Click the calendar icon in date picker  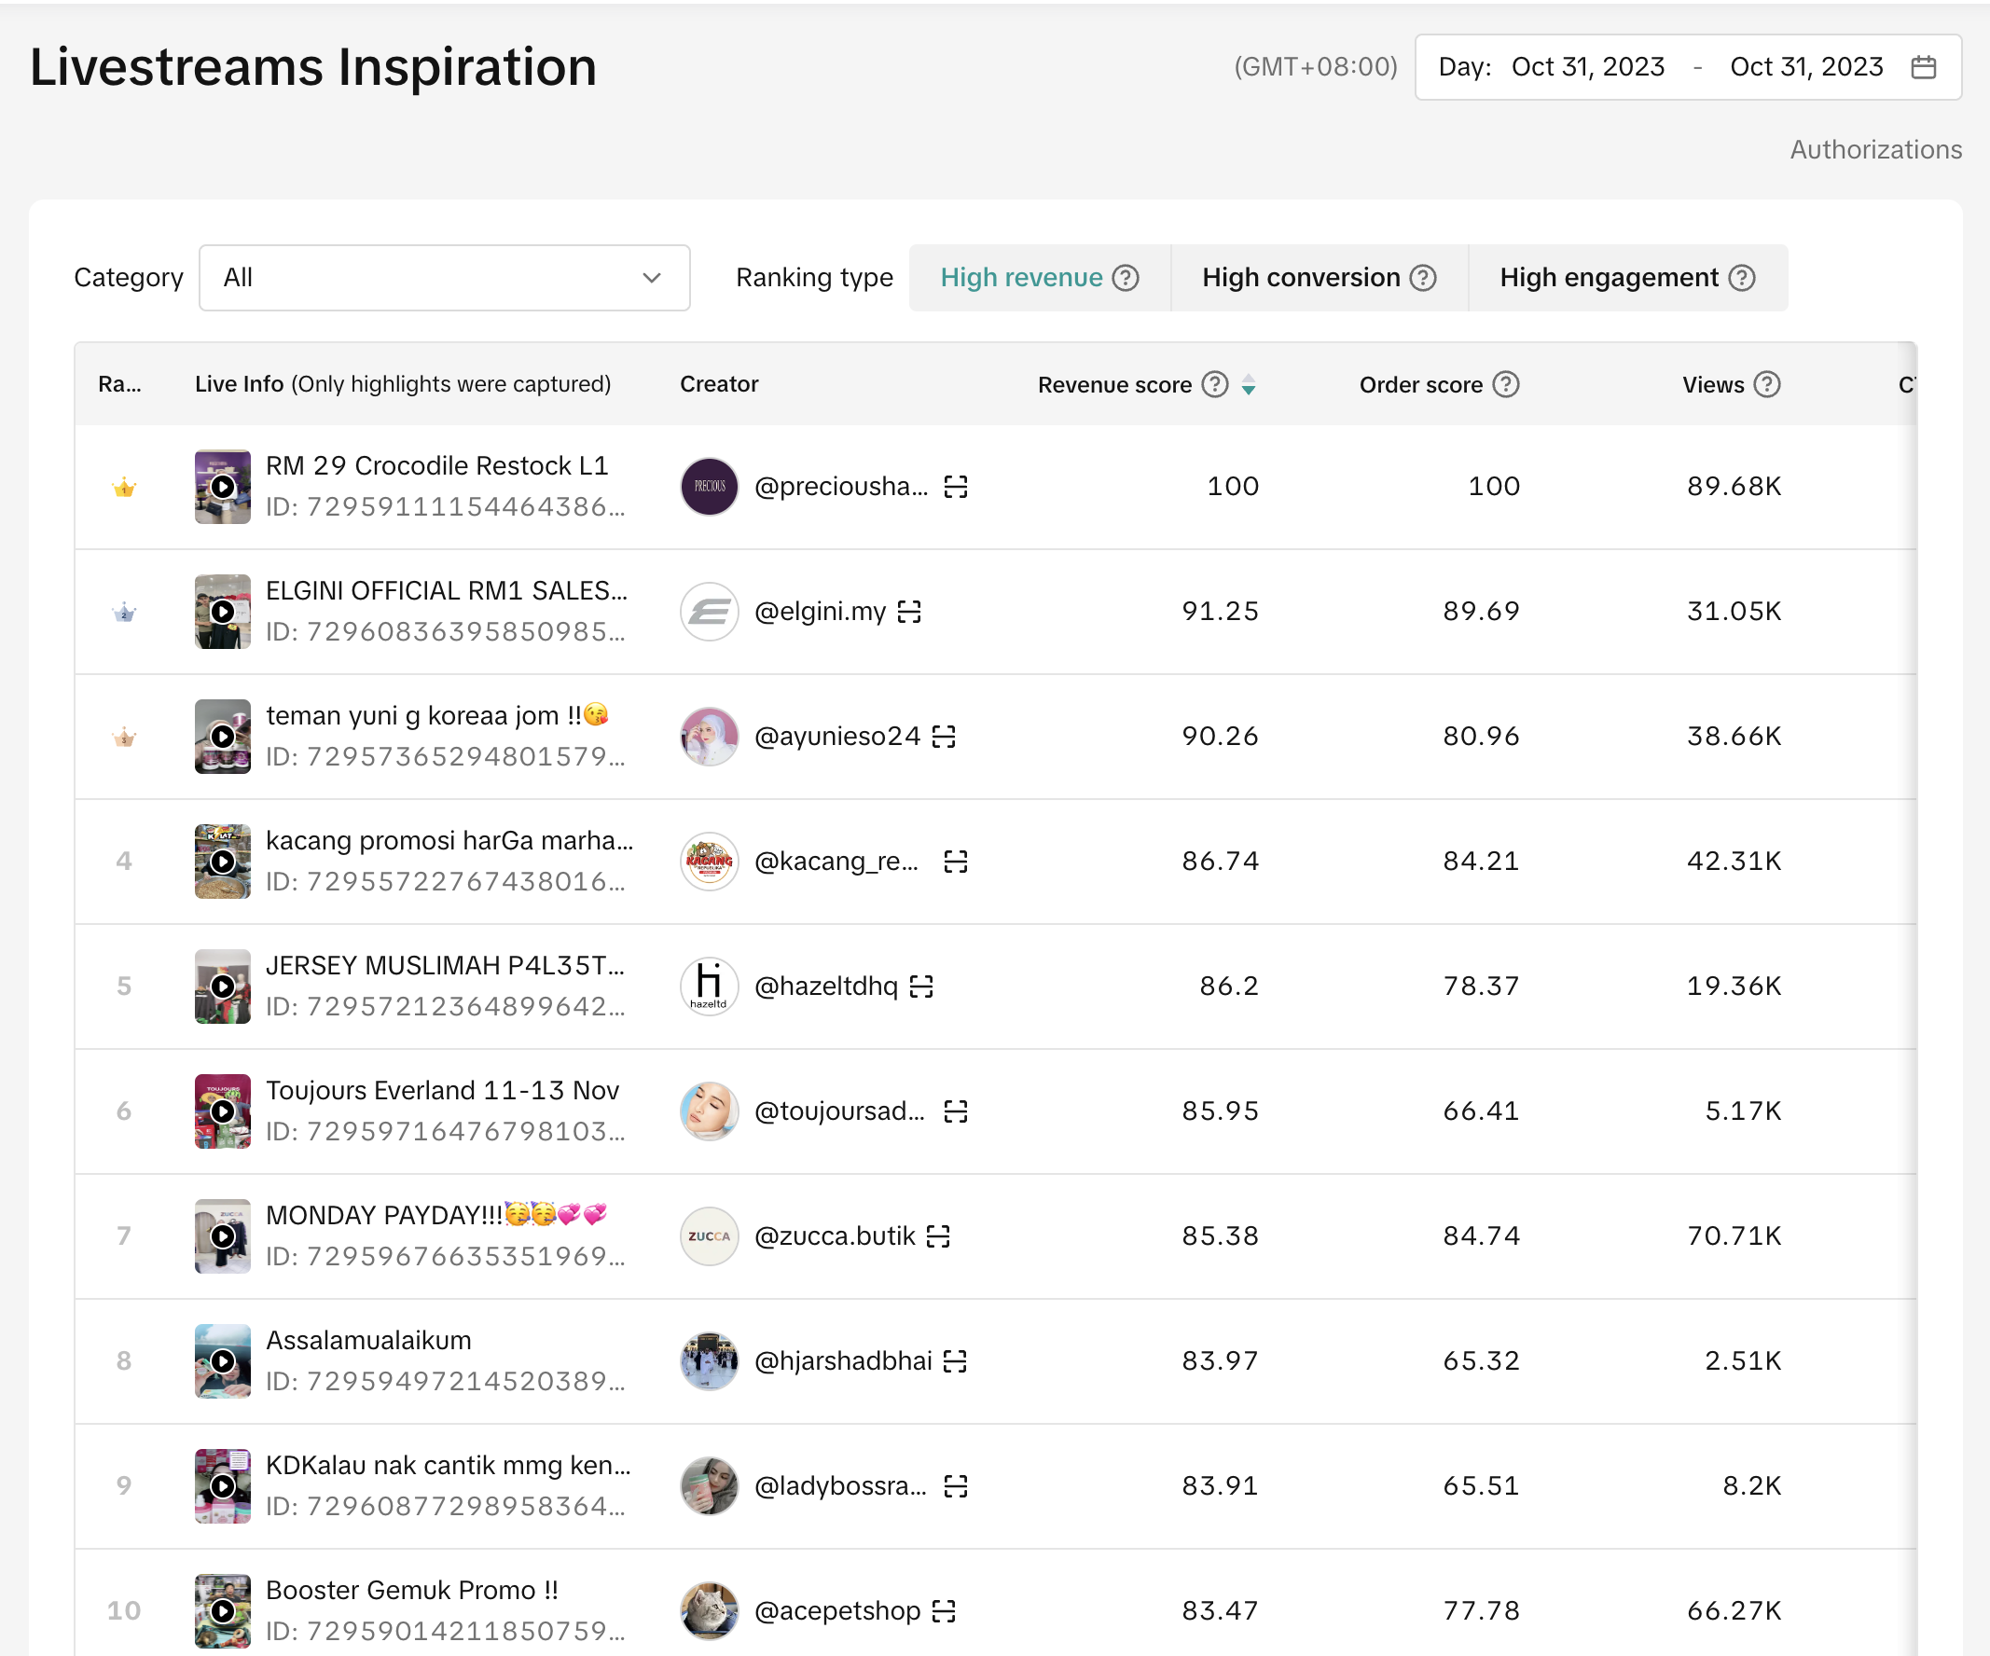(1923, 67)
